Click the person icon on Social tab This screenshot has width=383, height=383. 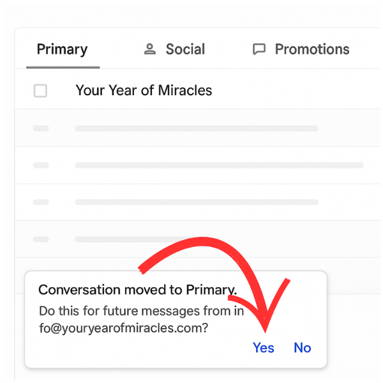point(150,49)
